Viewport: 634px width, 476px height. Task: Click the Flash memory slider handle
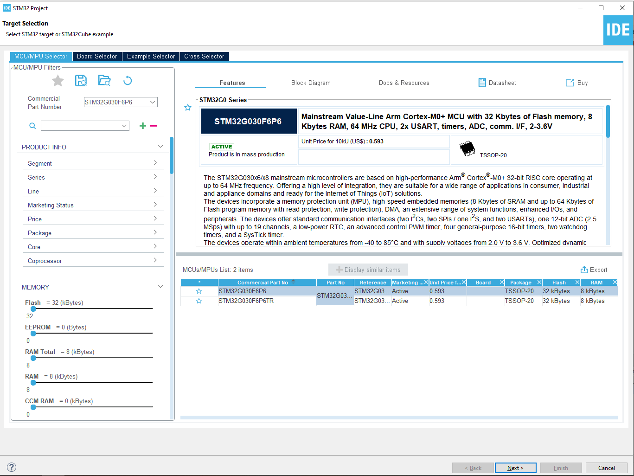[x=33, y=309]
